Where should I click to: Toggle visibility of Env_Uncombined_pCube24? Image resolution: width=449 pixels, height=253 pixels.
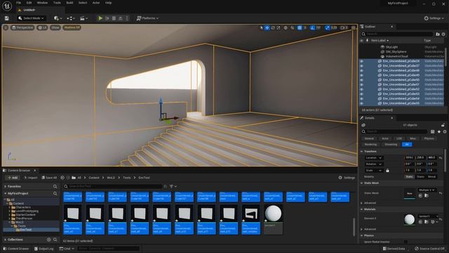pos(361,61)
